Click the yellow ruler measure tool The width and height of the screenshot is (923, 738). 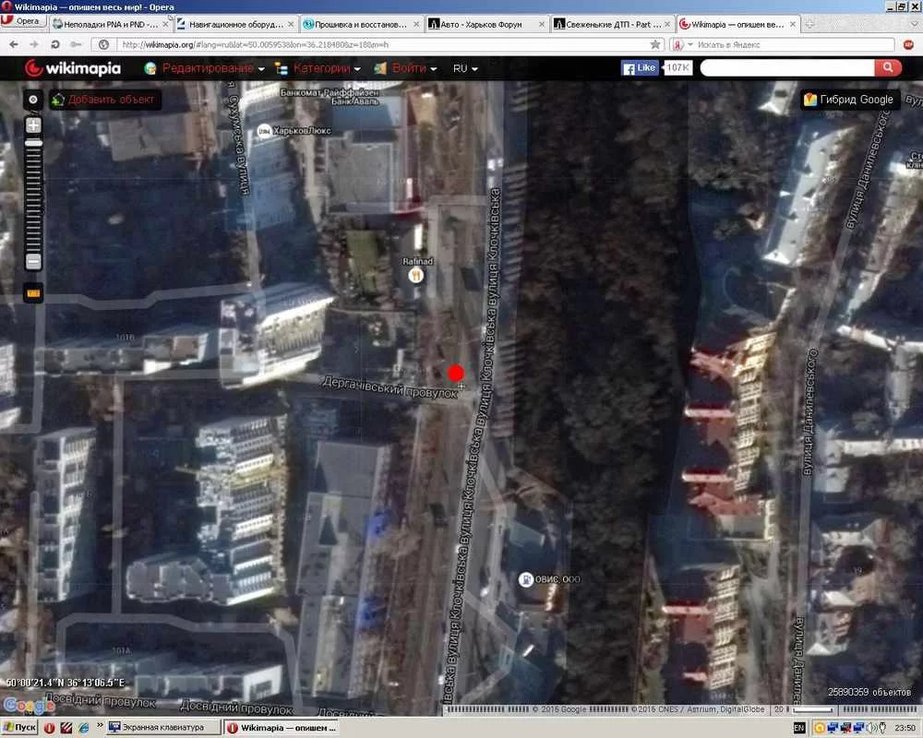tap(33, 293)
